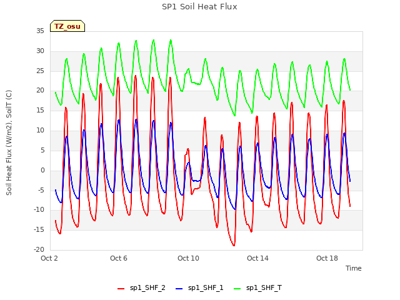Select the Oct 10 x-axis label
This screenshot has height=300, width=400.
click(x=188, y=258)
